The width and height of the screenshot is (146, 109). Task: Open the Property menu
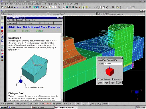[x=57, y=4]
